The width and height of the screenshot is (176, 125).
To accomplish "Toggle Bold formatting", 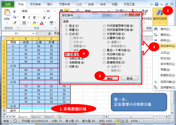I will 24,17.
